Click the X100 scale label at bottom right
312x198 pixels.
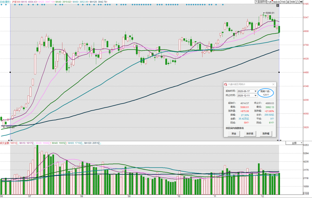coord(306,193)
